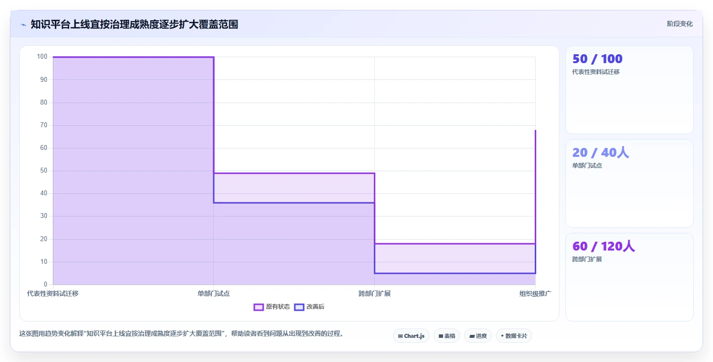Screen dimensions: 713x362
Task: Click the 单部门试点 caption in second card
Action: point(587,166)
